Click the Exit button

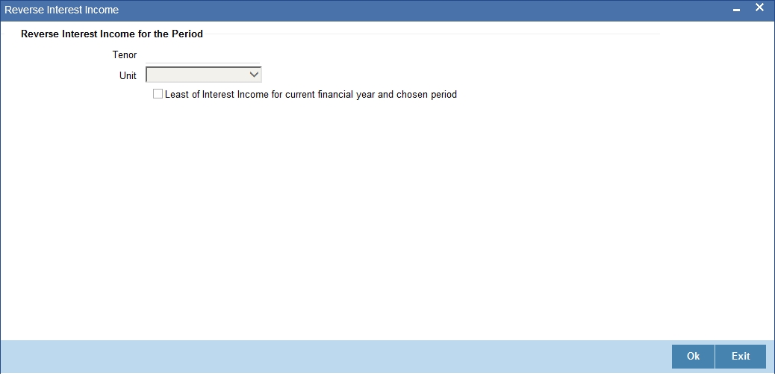coord(741,357)
